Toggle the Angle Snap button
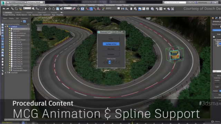 point(91,9)
